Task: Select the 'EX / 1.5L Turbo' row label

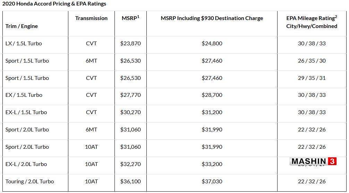Action: (24, 95)
